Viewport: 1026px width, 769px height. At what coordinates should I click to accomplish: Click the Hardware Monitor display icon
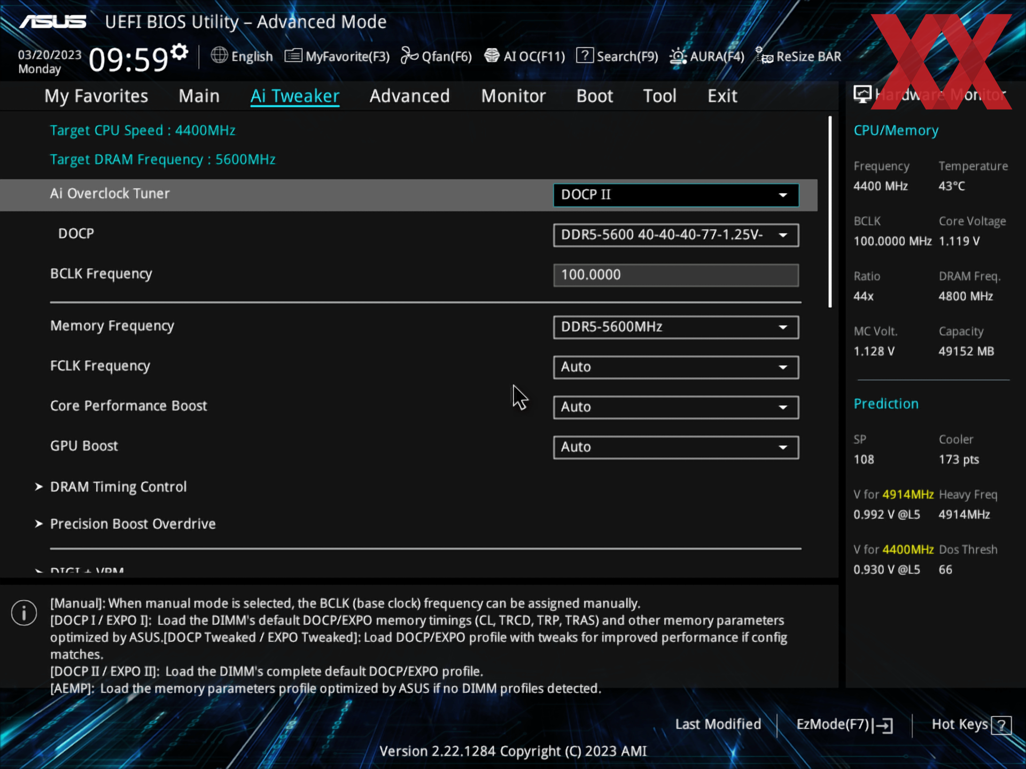coord(862,95)
